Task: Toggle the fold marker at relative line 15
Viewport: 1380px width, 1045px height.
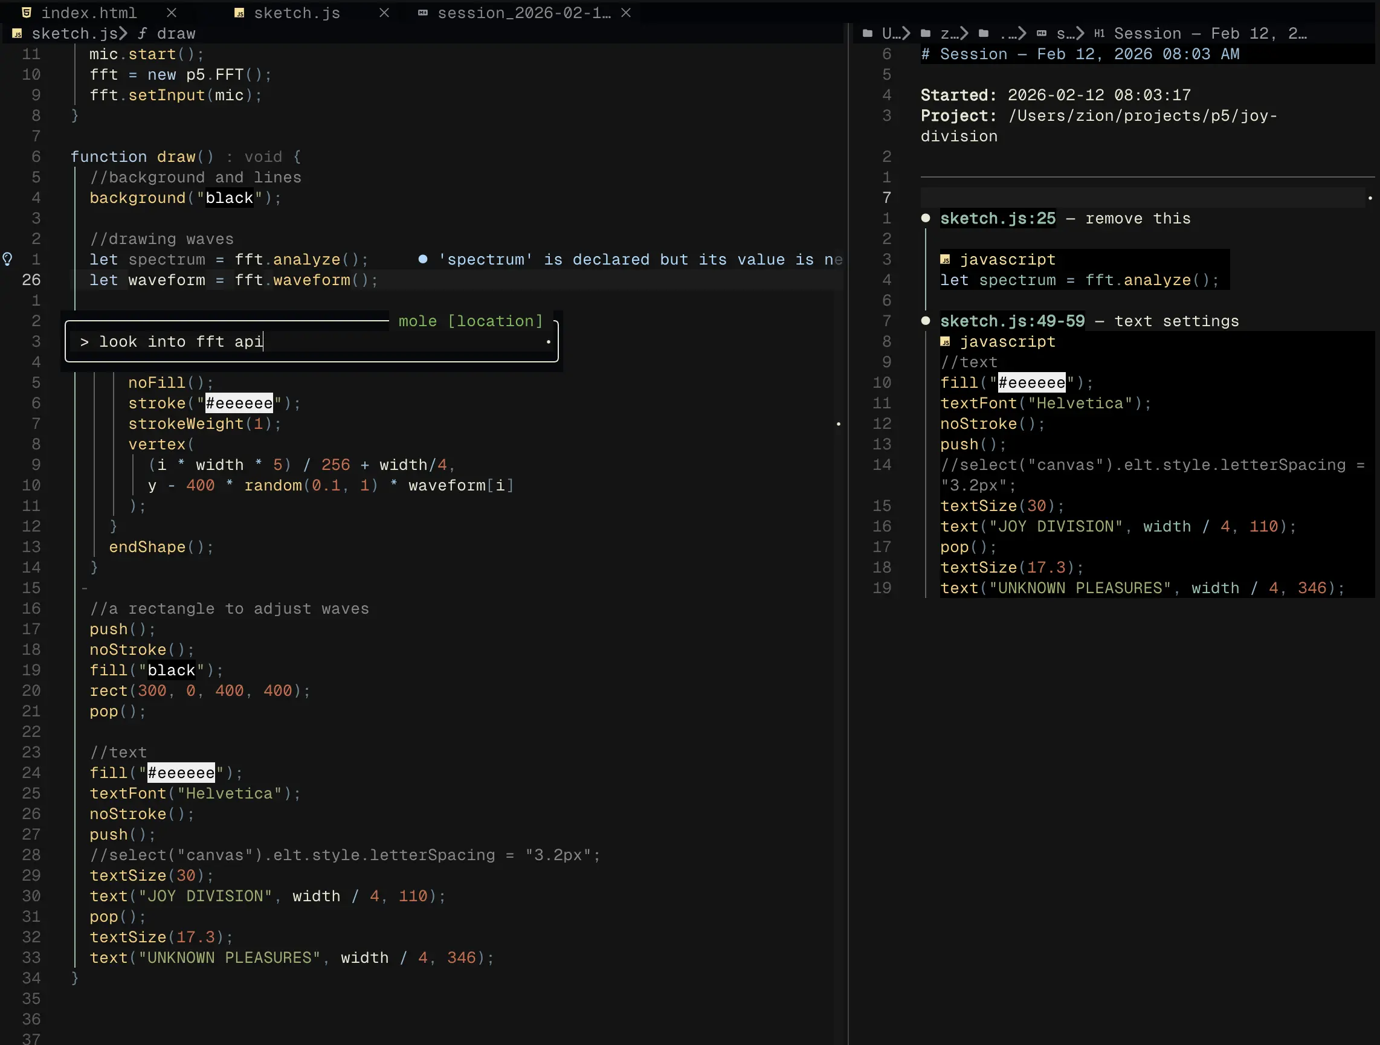Action: pos(84,588)
